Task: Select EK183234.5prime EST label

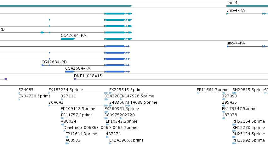Action: click(x=66, y=90)
